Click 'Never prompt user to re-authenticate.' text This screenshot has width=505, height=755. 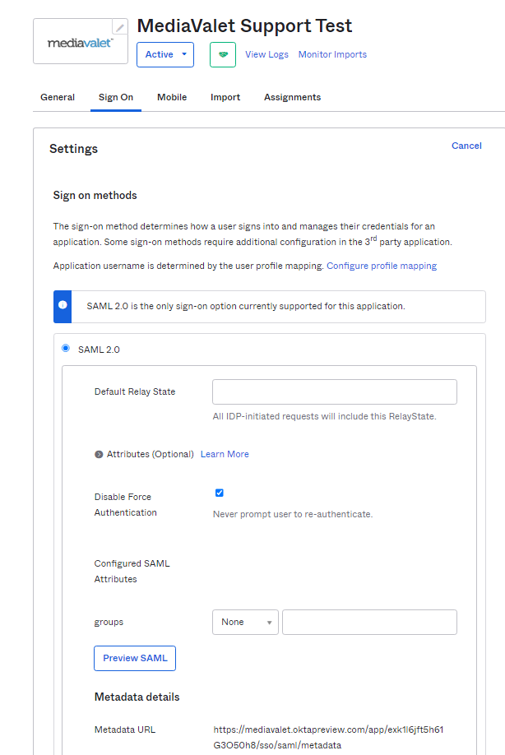pos(293,514)
